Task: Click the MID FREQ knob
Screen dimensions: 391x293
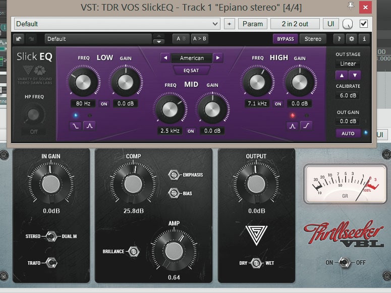Action: [170, 109]
